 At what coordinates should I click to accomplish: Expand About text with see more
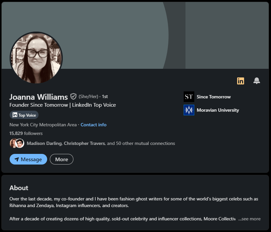coord(249,219)
